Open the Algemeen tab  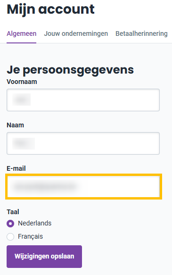(x=21, y=33)
